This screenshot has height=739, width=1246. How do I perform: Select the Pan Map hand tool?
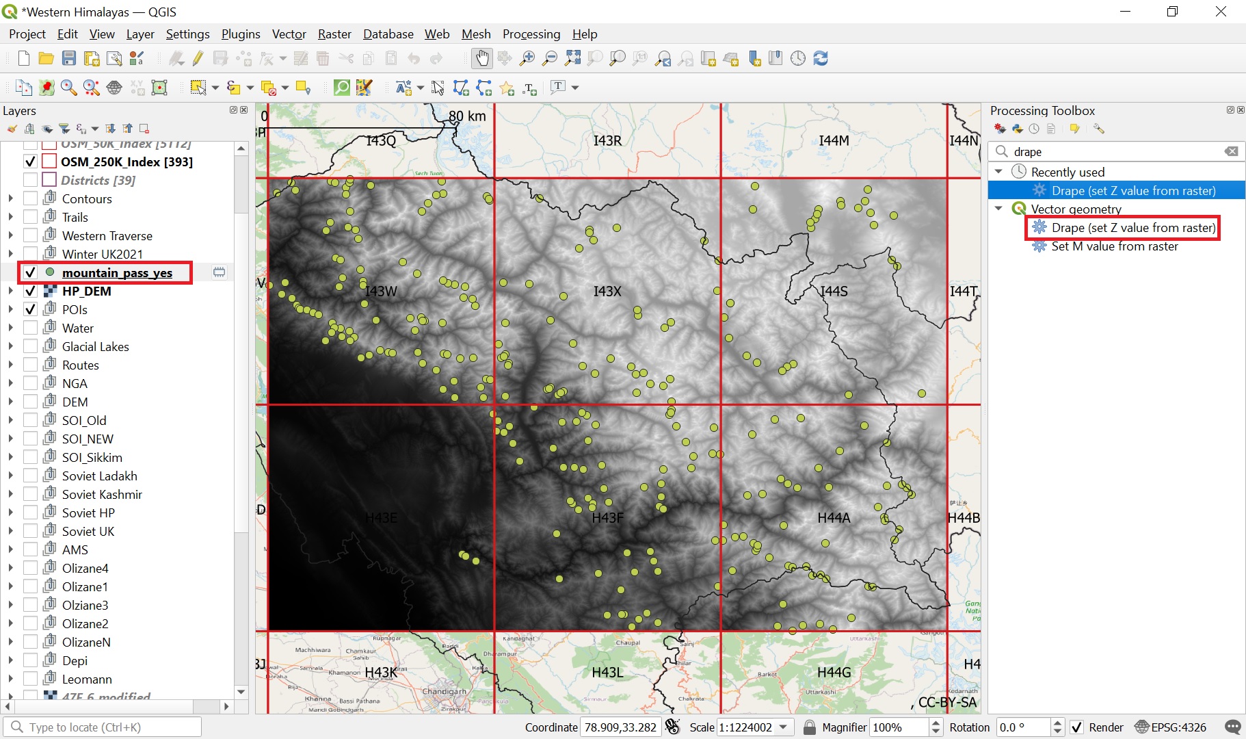click(x=482, y=59)
